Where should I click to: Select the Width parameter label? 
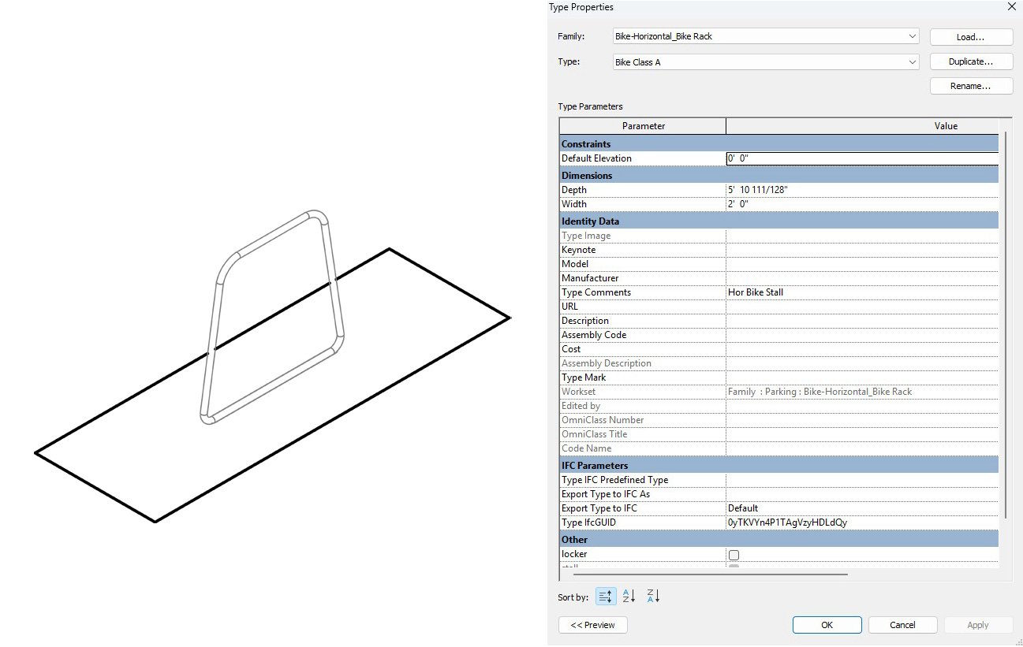click(x=574, y=204)
